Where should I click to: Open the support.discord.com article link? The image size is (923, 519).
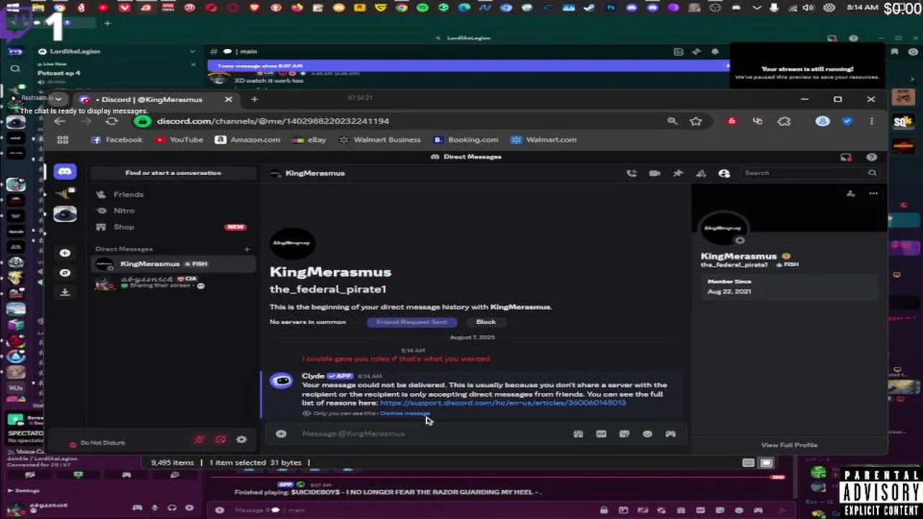pyautogui.click(x=503, y=403)
